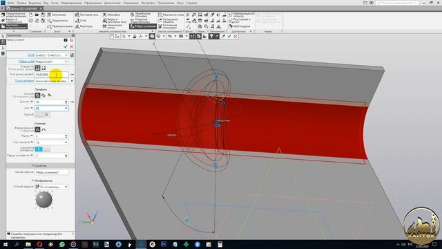Open the Правка menu
442x249 pixels.
pos(21,3)
